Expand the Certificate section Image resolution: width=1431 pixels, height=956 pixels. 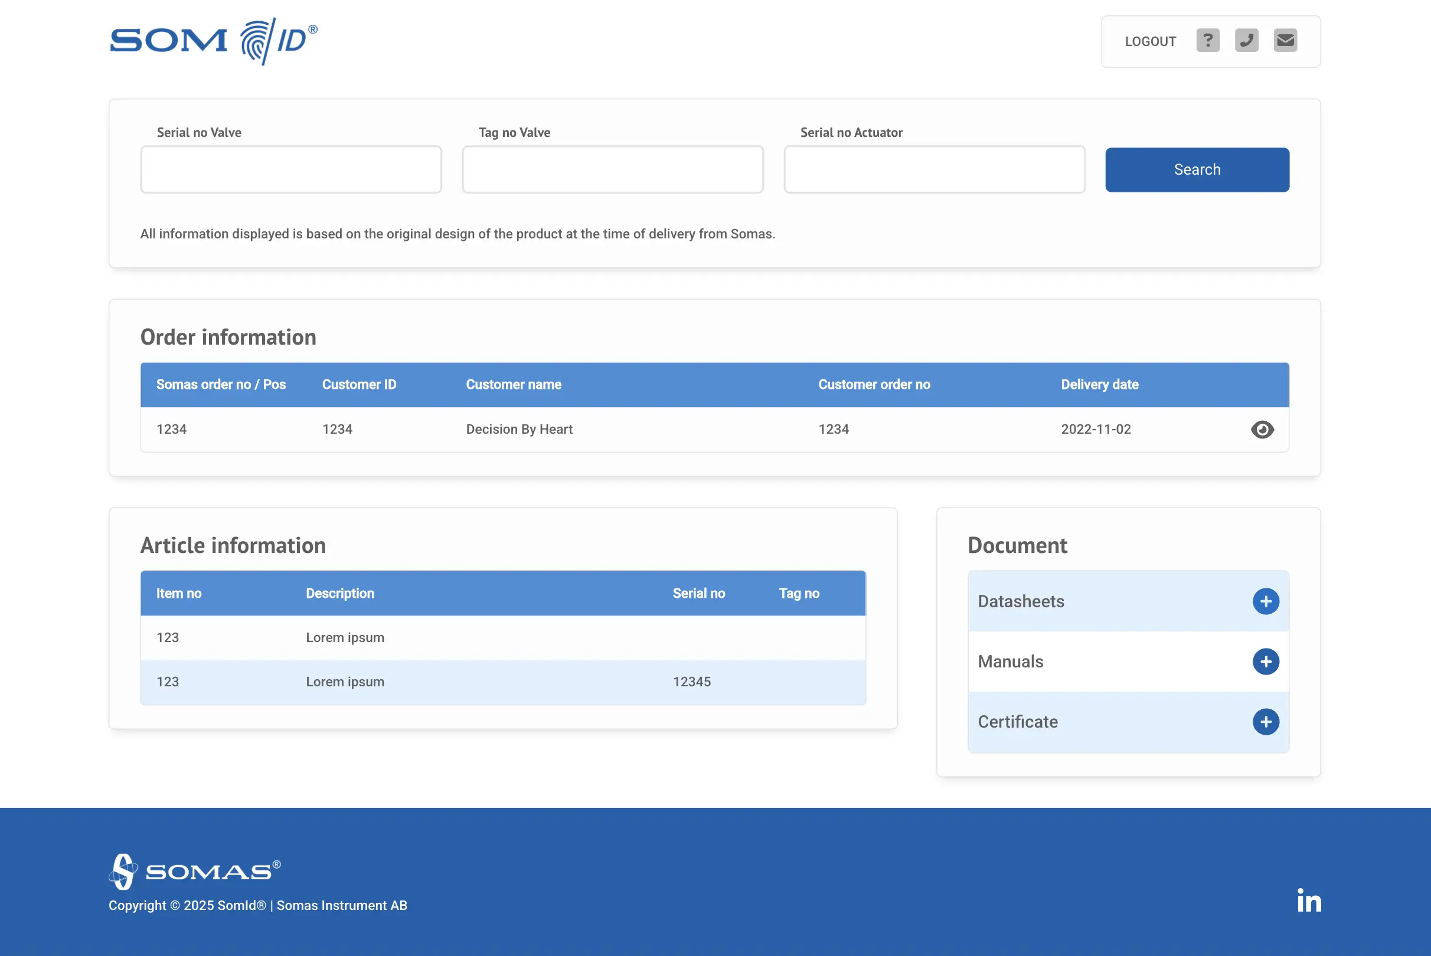coord(1266,722)
